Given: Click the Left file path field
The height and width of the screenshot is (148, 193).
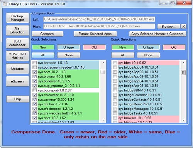Looking at the screenshot, I should [99, 19].
